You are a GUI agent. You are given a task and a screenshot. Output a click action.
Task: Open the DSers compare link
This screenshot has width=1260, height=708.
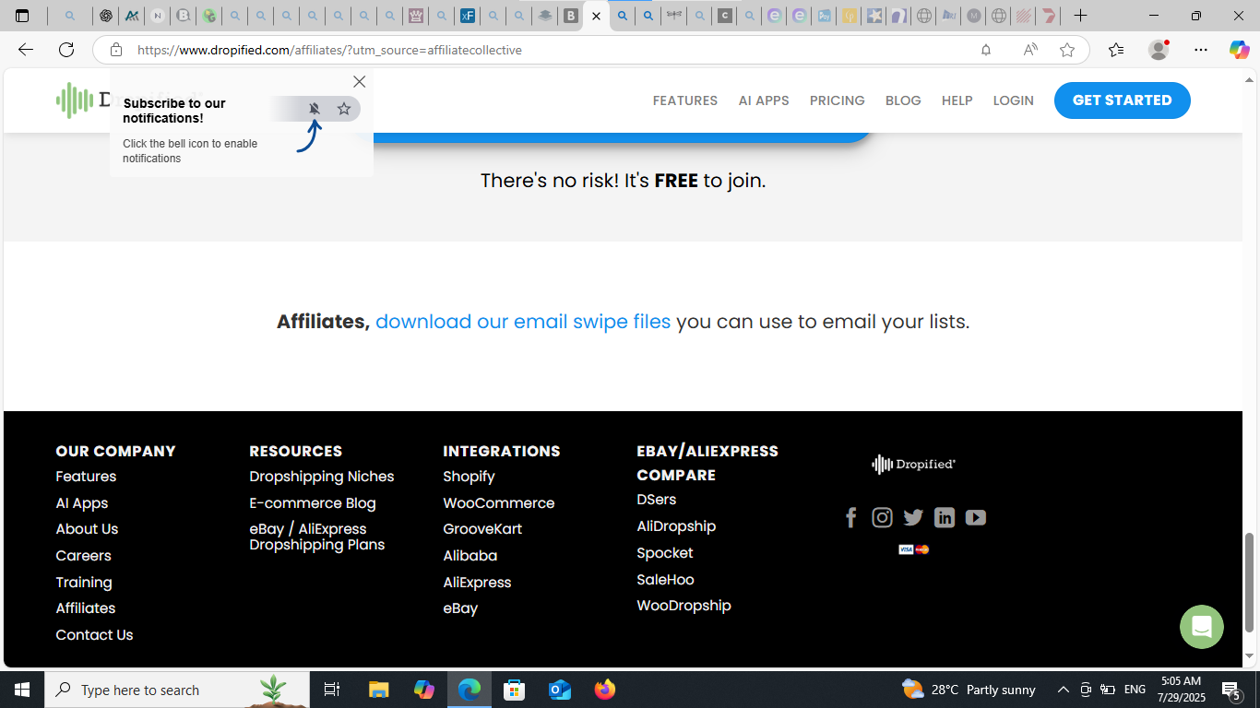pos(657,500)
